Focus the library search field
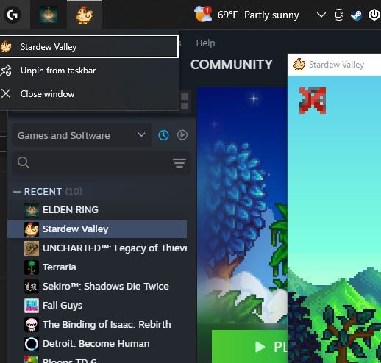 [x=102, y=163]
